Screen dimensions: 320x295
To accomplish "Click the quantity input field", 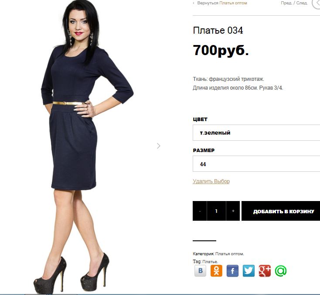I will coord(216,211).
